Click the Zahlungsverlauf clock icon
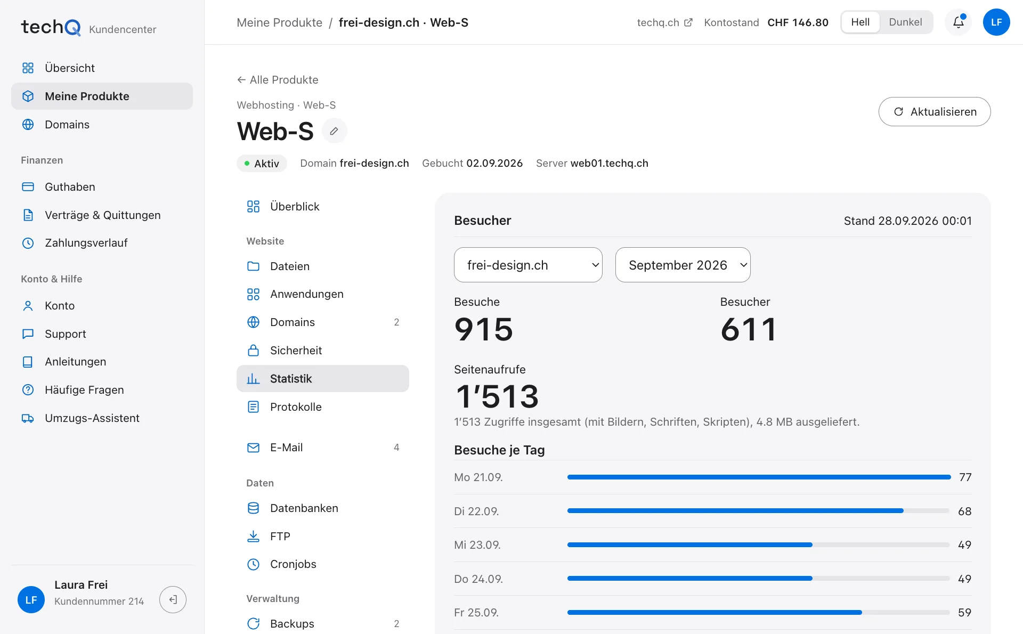The image size is (1023, 634). click(28, 243)
